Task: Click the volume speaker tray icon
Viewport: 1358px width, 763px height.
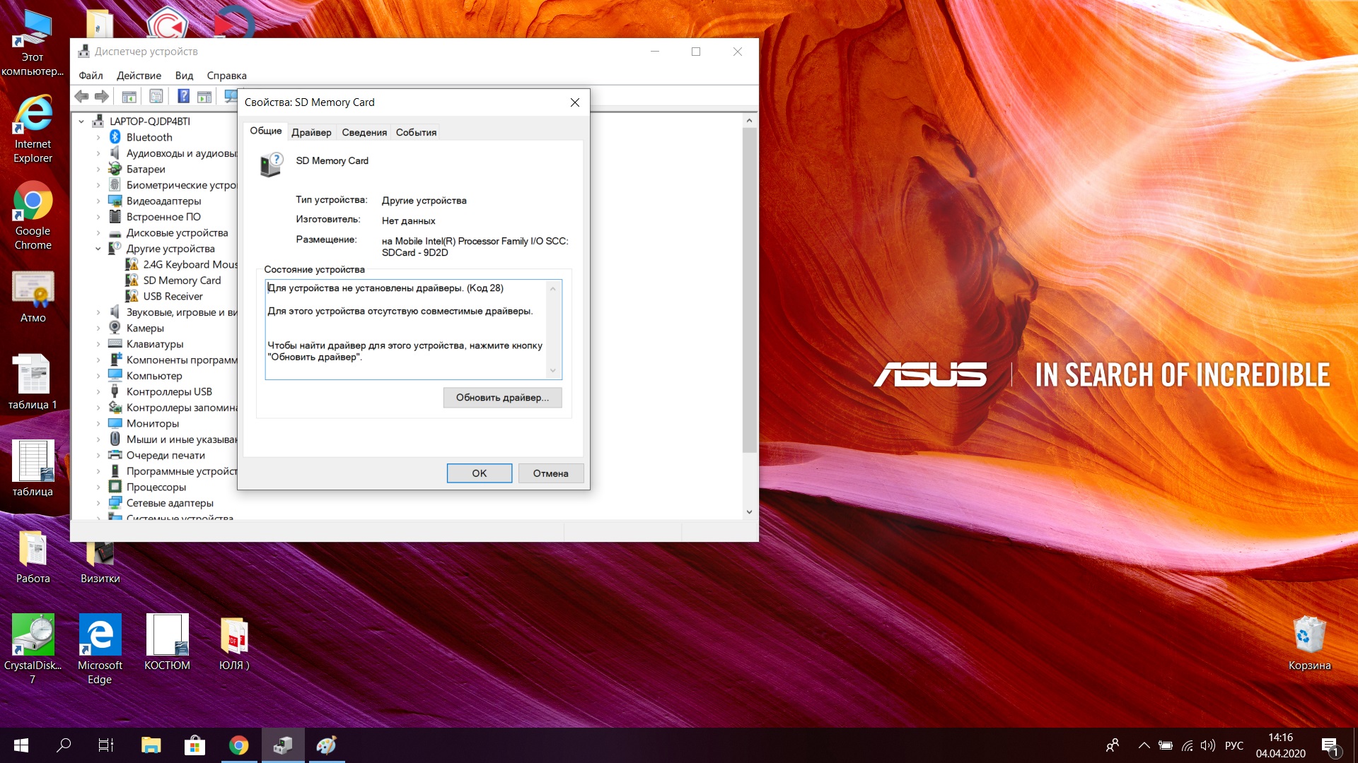Action: click(1208, 745)
